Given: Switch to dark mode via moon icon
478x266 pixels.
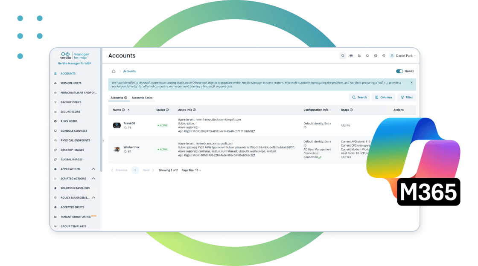Looking at the screenshot, I should [x=359, y=56].
